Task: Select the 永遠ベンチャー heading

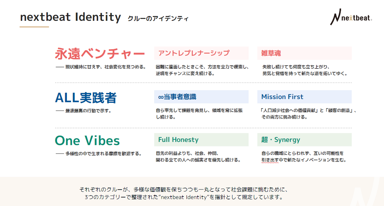Action: coord(100,54)
